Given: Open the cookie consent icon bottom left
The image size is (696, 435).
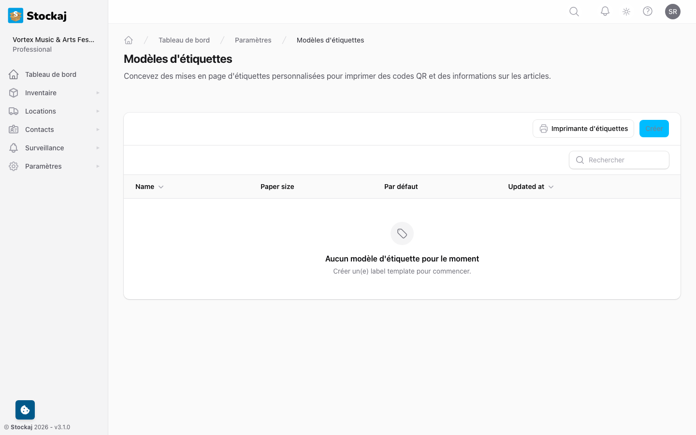Looking at the screenshot, I should [25, 409].
